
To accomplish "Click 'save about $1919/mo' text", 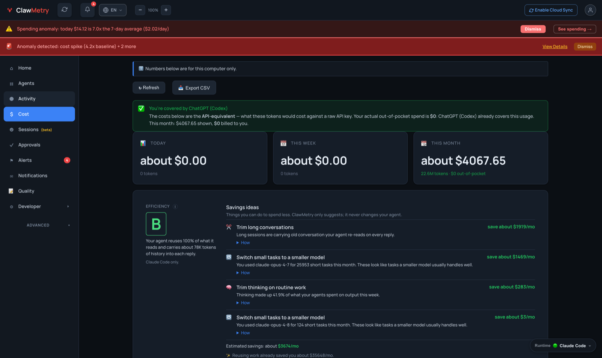I will click(511, 227).
